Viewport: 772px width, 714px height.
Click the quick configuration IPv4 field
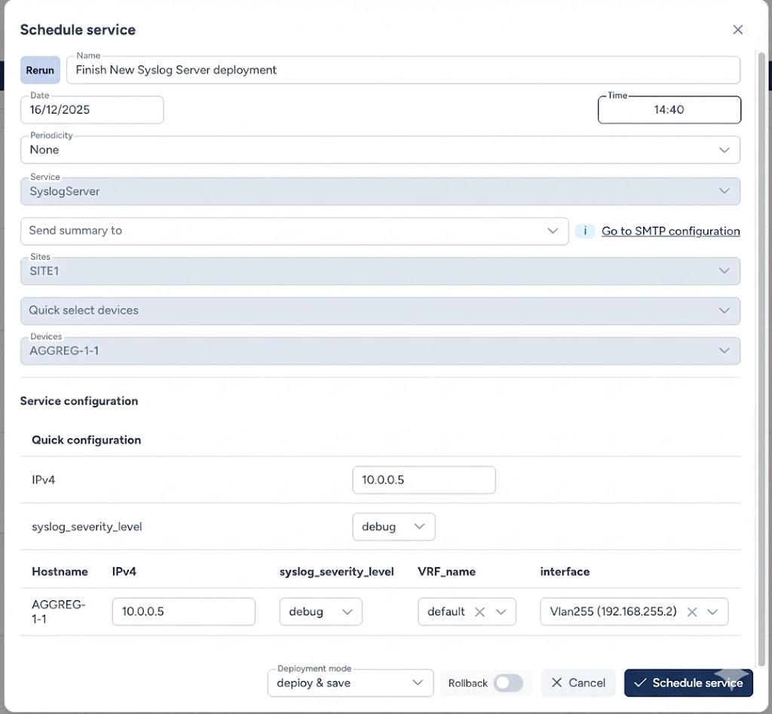pyautogui.click(x=424, y=480)
